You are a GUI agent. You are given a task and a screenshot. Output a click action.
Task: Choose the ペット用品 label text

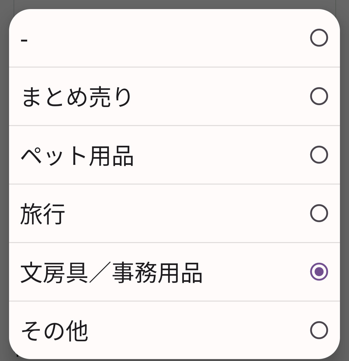pyautogui.click(x=77, y=155)
